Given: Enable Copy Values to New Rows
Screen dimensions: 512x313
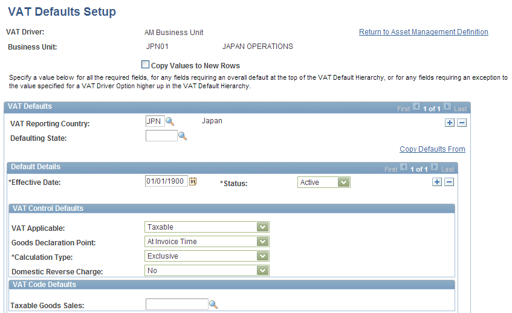Looking at the screenshot, I should tap(145, 64).
